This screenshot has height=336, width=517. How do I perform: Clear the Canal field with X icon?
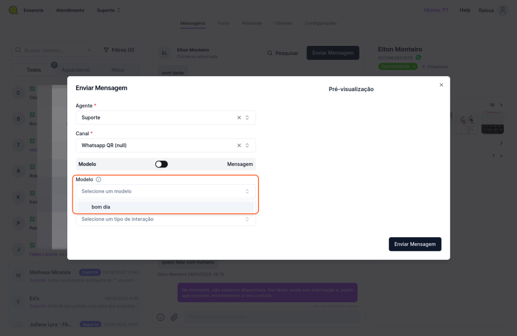[x=239, y=145]
